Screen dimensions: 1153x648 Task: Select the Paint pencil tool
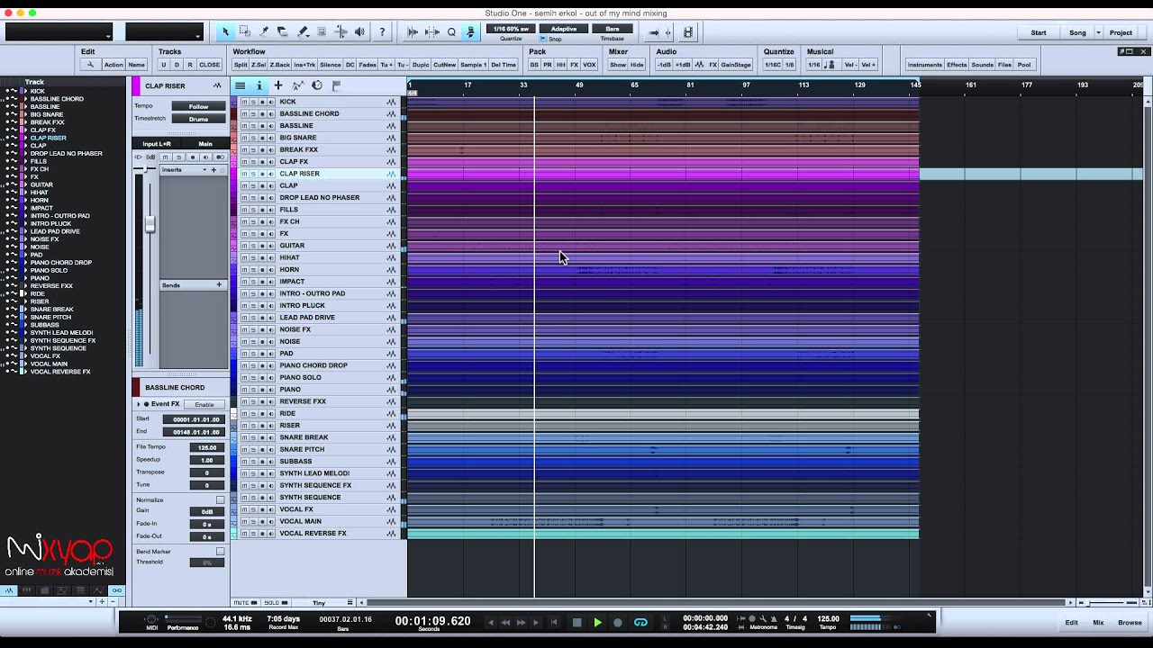tap(303, 32)
